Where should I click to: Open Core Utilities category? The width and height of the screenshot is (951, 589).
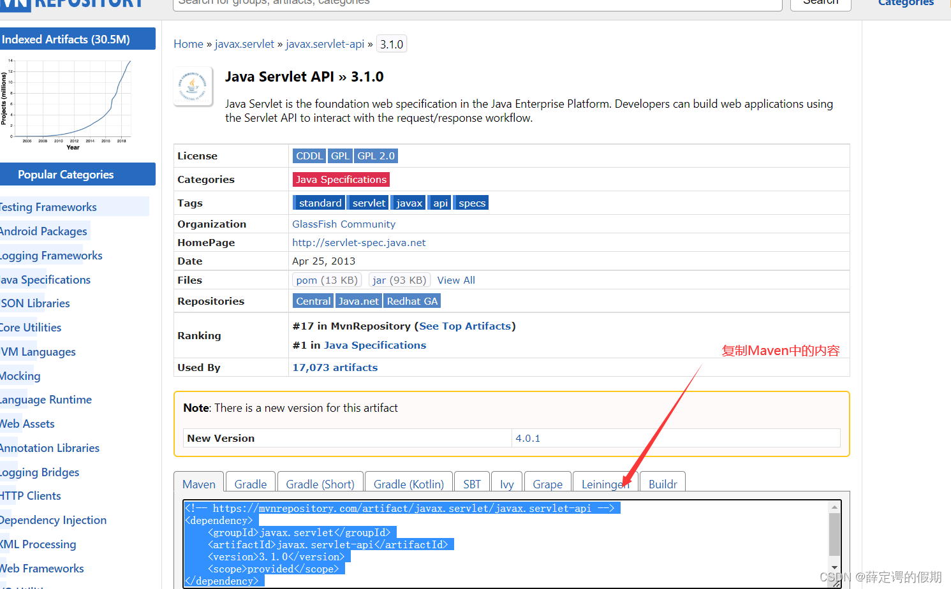point(31,328)
